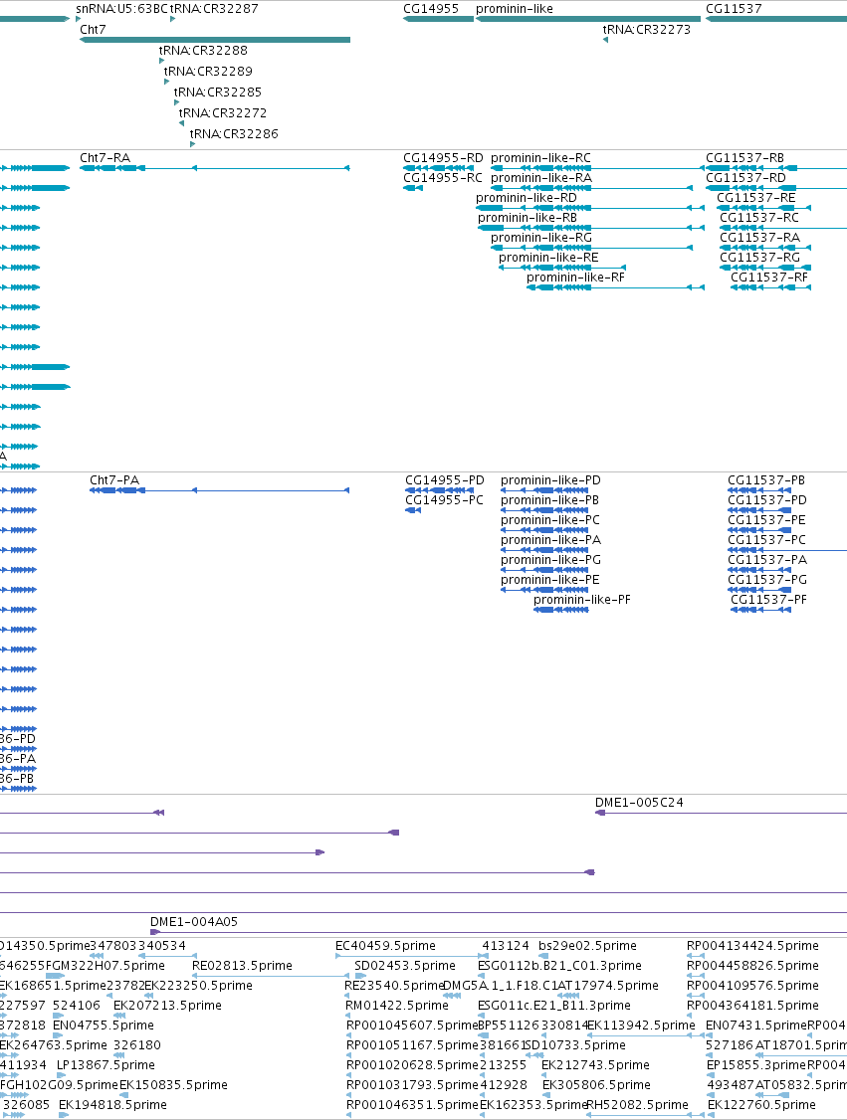Click EC40459.5prime EST label
The image size is (847, 1120).
click(x=385, y=946)
